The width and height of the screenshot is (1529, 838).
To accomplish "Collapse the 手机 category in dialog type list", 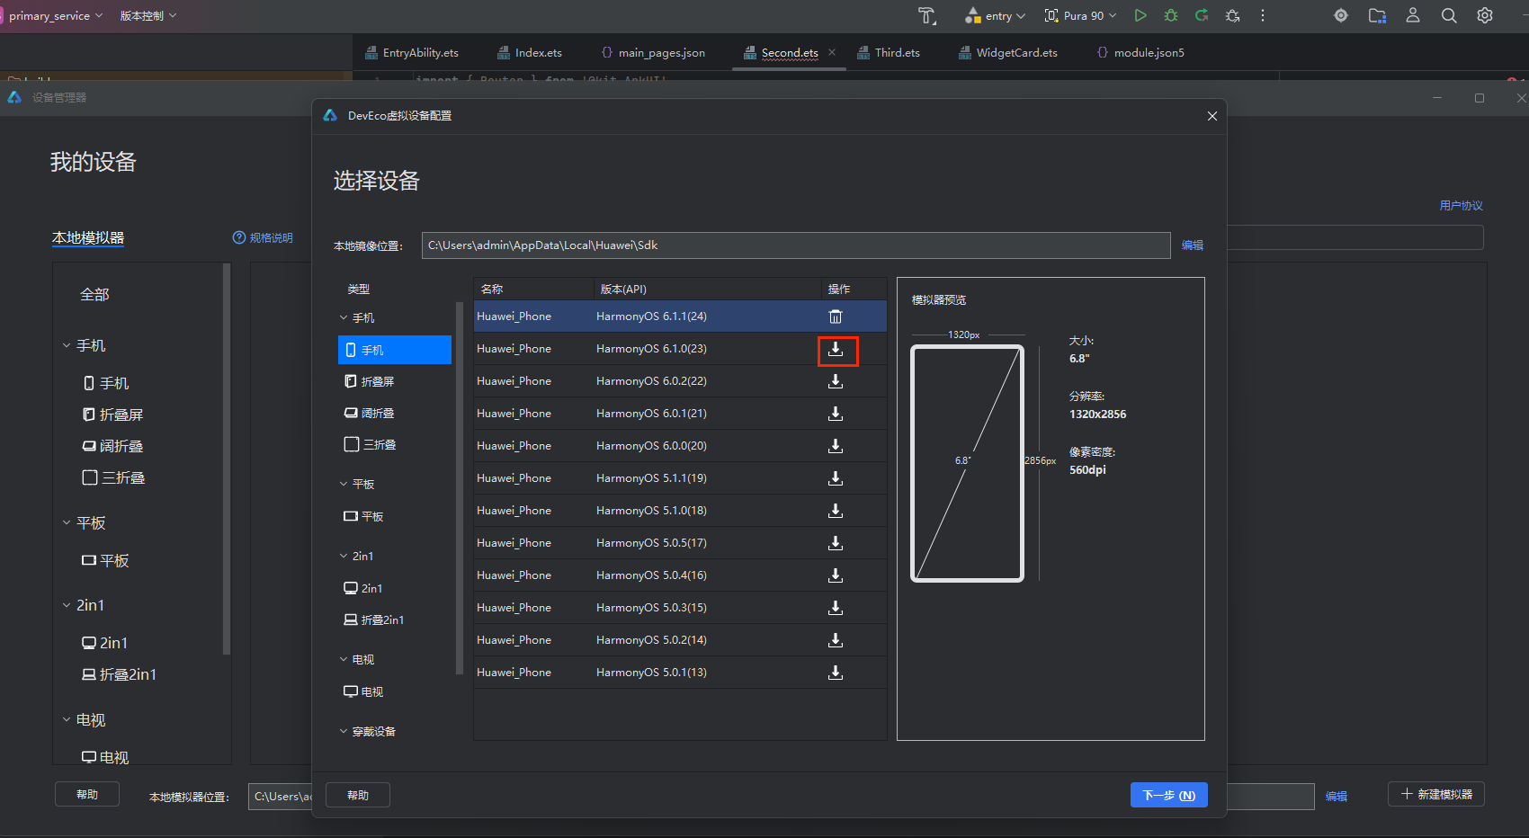I will [x=344, y=317].
